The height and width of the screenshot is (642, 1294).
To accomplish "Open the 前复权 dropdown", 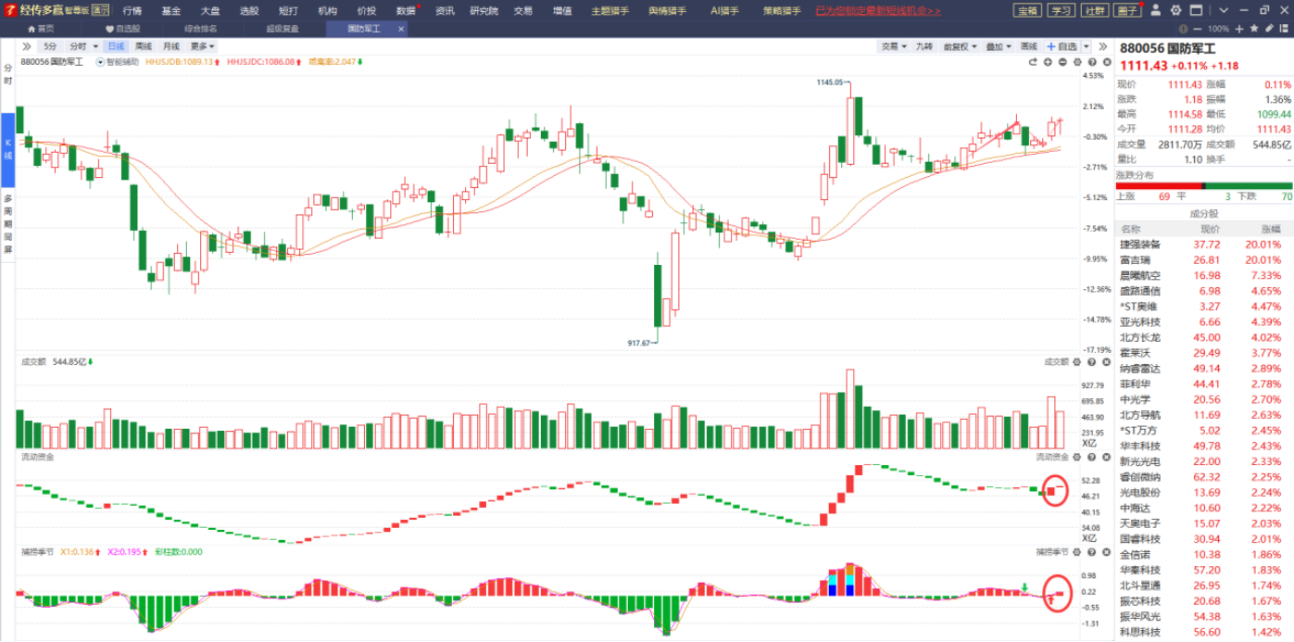I will pyautogui.click(x=959, y=46).
